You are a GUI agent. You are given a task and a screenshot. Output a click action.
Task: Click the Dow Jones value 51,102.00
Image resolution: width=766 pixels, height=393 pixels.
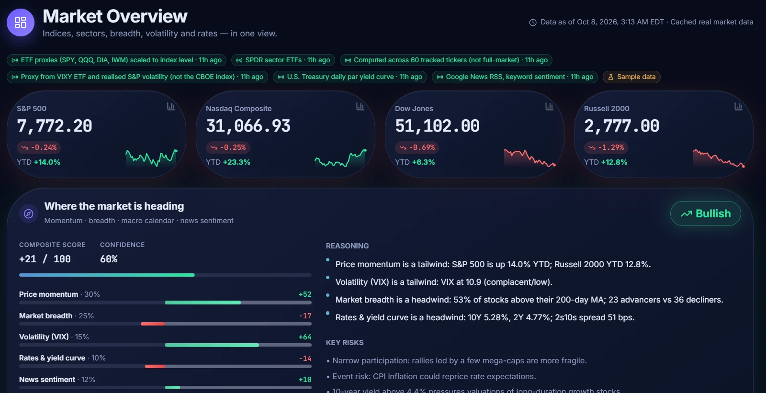coord(437,126)
